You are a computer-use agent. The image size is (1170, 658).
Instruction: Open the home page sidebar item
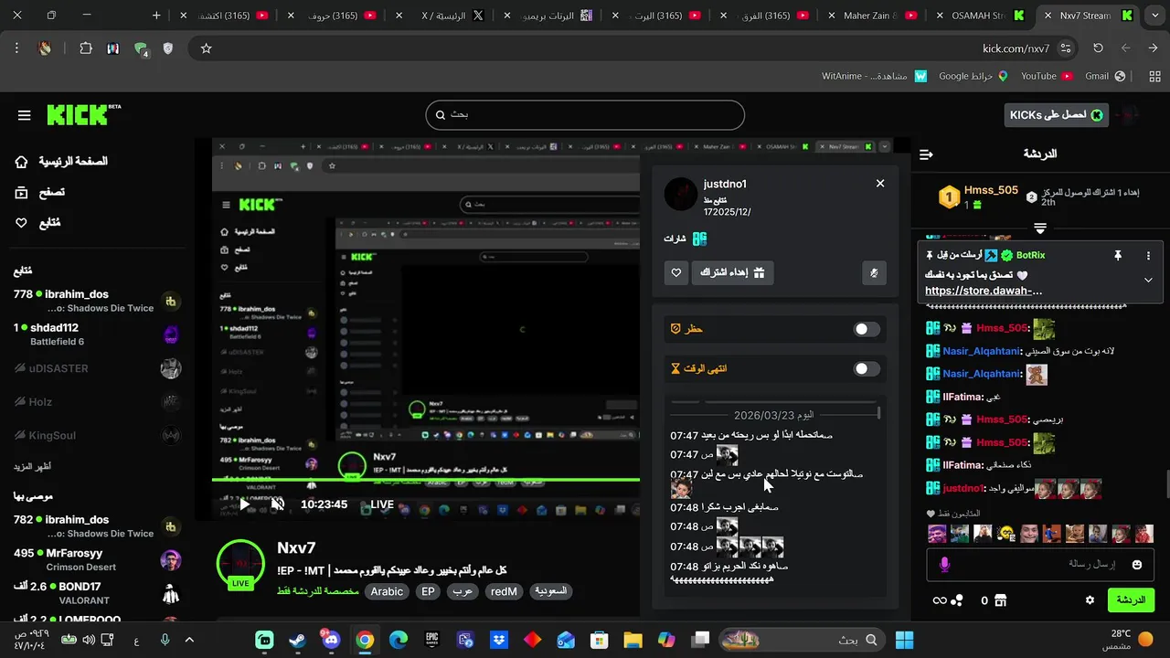pos(61,162)
